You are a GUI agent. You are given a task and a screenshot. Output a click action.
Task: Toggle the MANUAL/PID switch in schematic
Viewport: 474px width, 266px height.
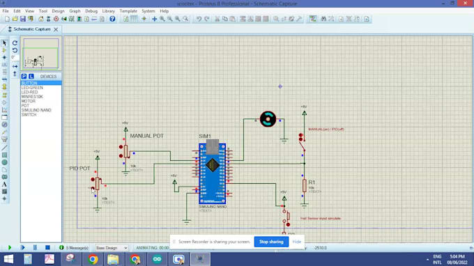click(302, 144)
